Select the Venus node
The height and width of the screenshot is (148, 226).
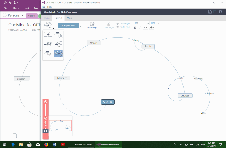click(x=94, y=43)
